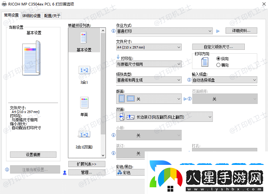This screenshot has height=194, width=268.
Task: Click the info icon beside 注册当前设置
Action: (x=7, y=170)
